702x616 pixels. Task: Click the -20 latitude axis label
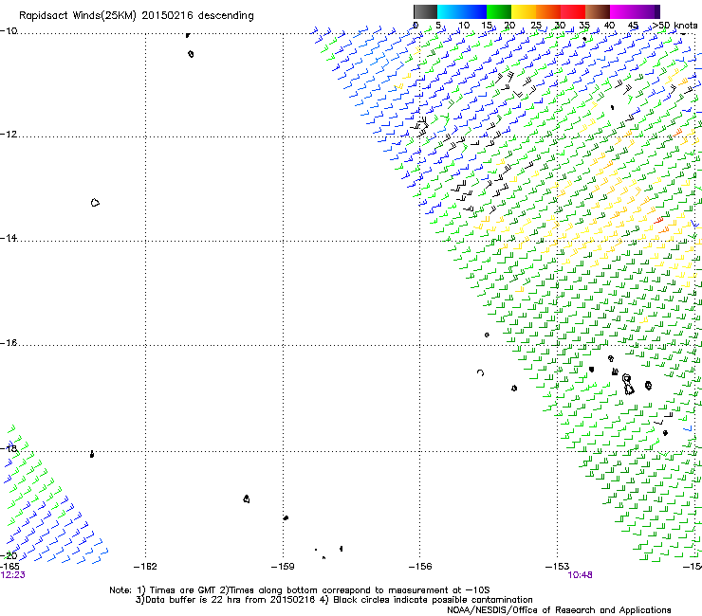pos(9,555)
